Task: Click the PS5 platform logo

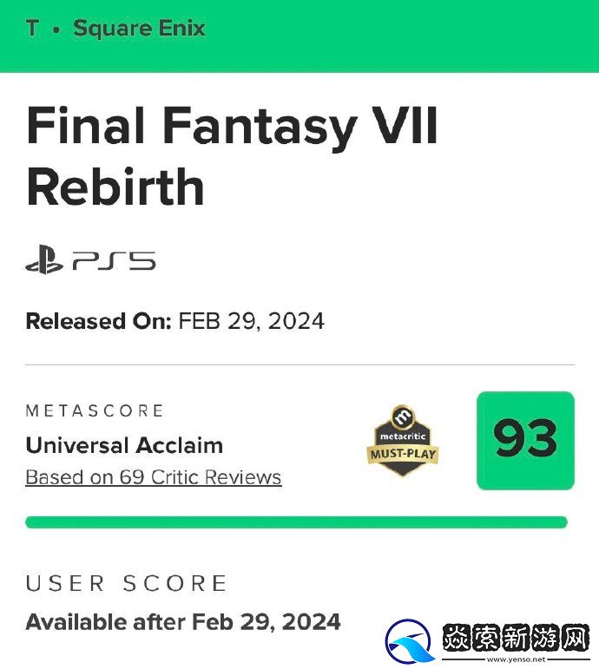Action: [x=113, y=260]
